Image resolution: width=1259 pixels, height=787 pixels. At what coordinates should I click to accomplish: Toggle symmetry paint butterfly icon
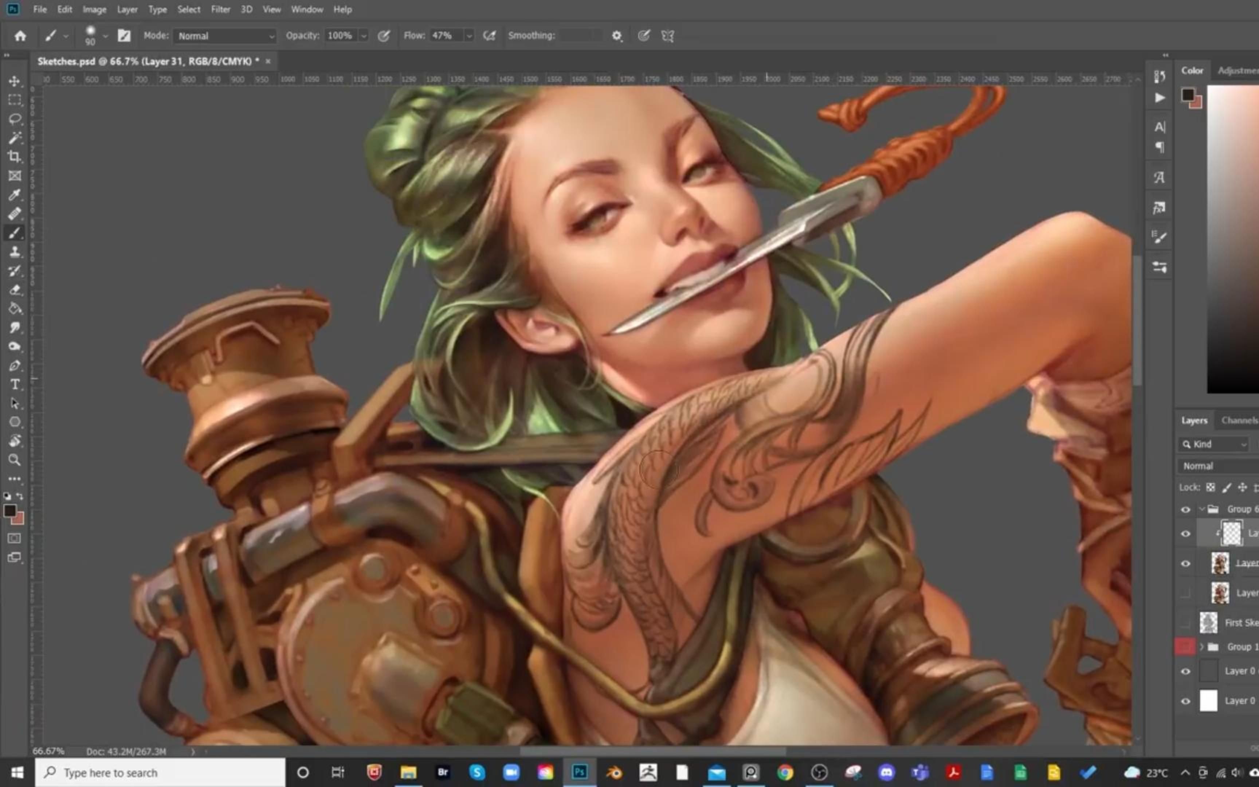tap(667, 36)
